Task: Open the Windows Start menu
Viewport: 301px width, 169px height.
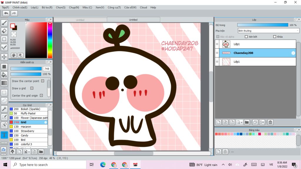Action: point(5,165)
